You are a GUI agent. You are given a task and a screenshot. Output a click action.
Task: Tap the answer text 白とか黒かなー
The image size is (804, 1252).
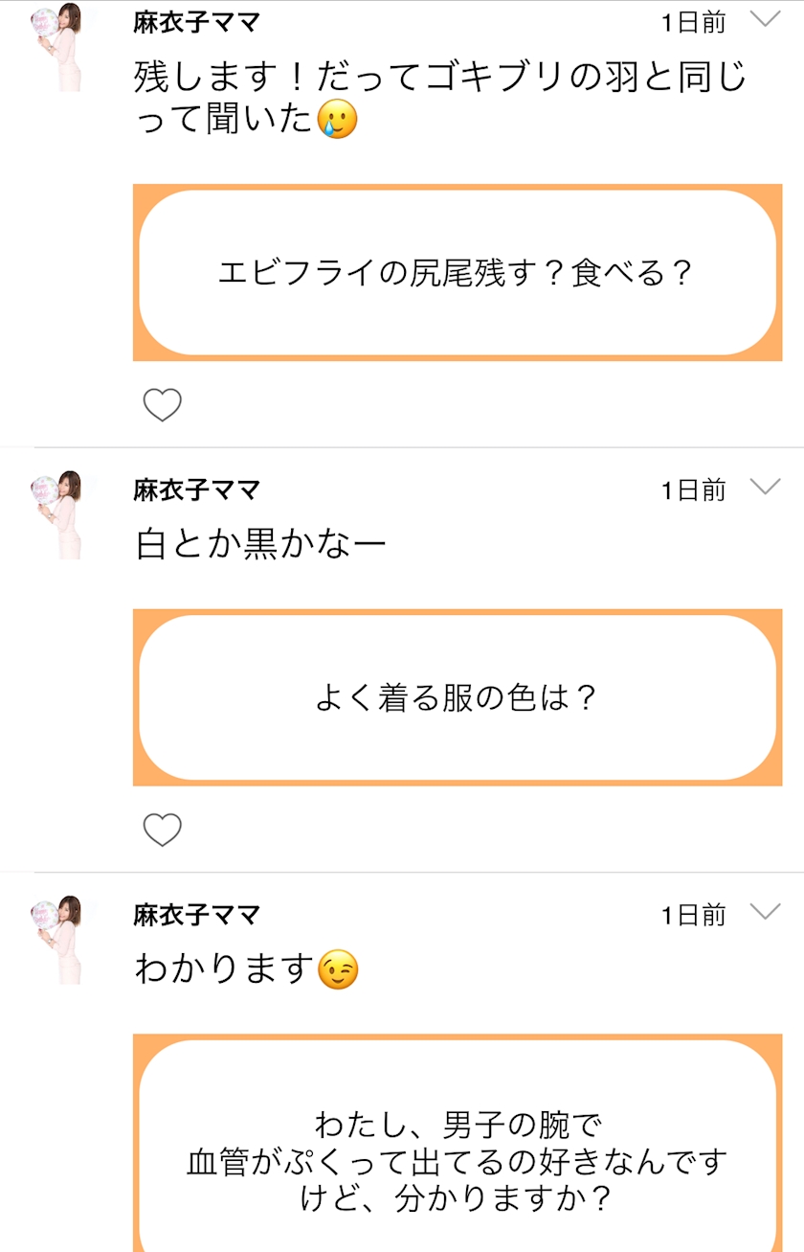pos(261,544)
